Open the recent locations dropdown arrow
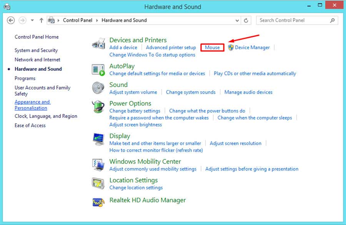The height and width of the screenshot is (225, 346). click(x=32, y=20)
